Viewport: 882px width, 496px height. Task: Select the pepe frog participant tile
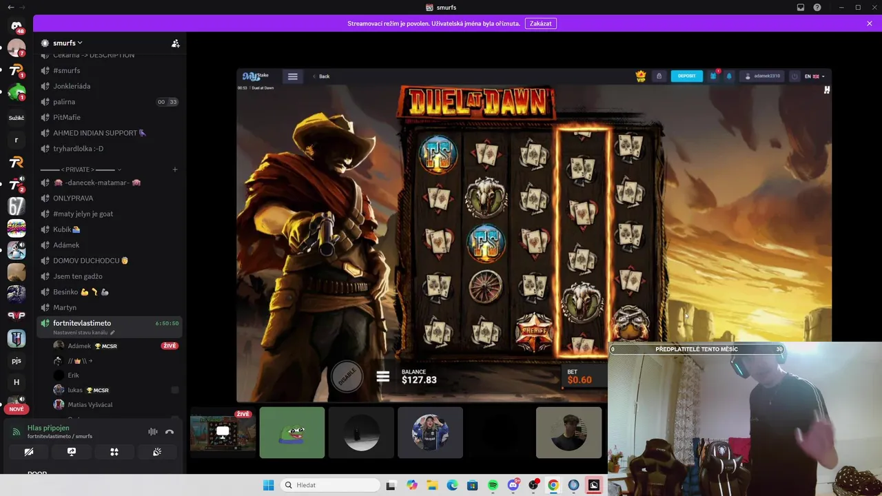[292, 433]
